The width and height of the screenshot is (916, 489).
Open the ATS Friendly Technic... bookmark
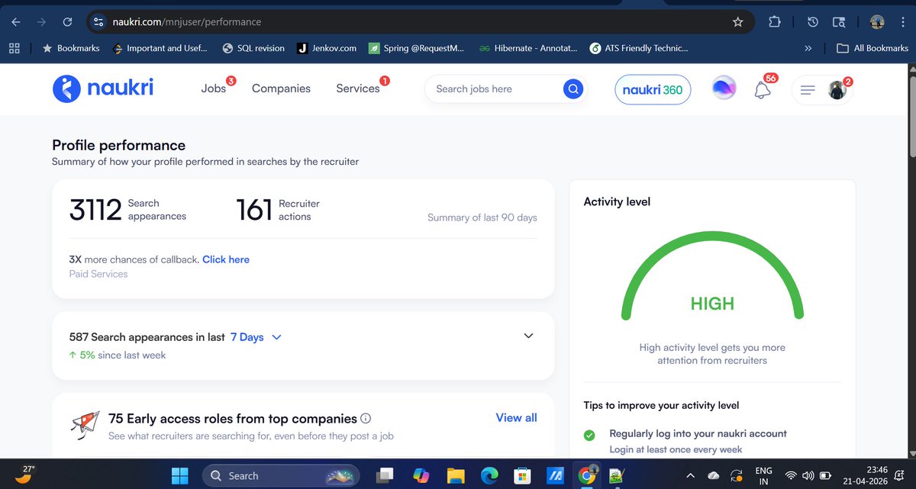[x=639, y=48]
